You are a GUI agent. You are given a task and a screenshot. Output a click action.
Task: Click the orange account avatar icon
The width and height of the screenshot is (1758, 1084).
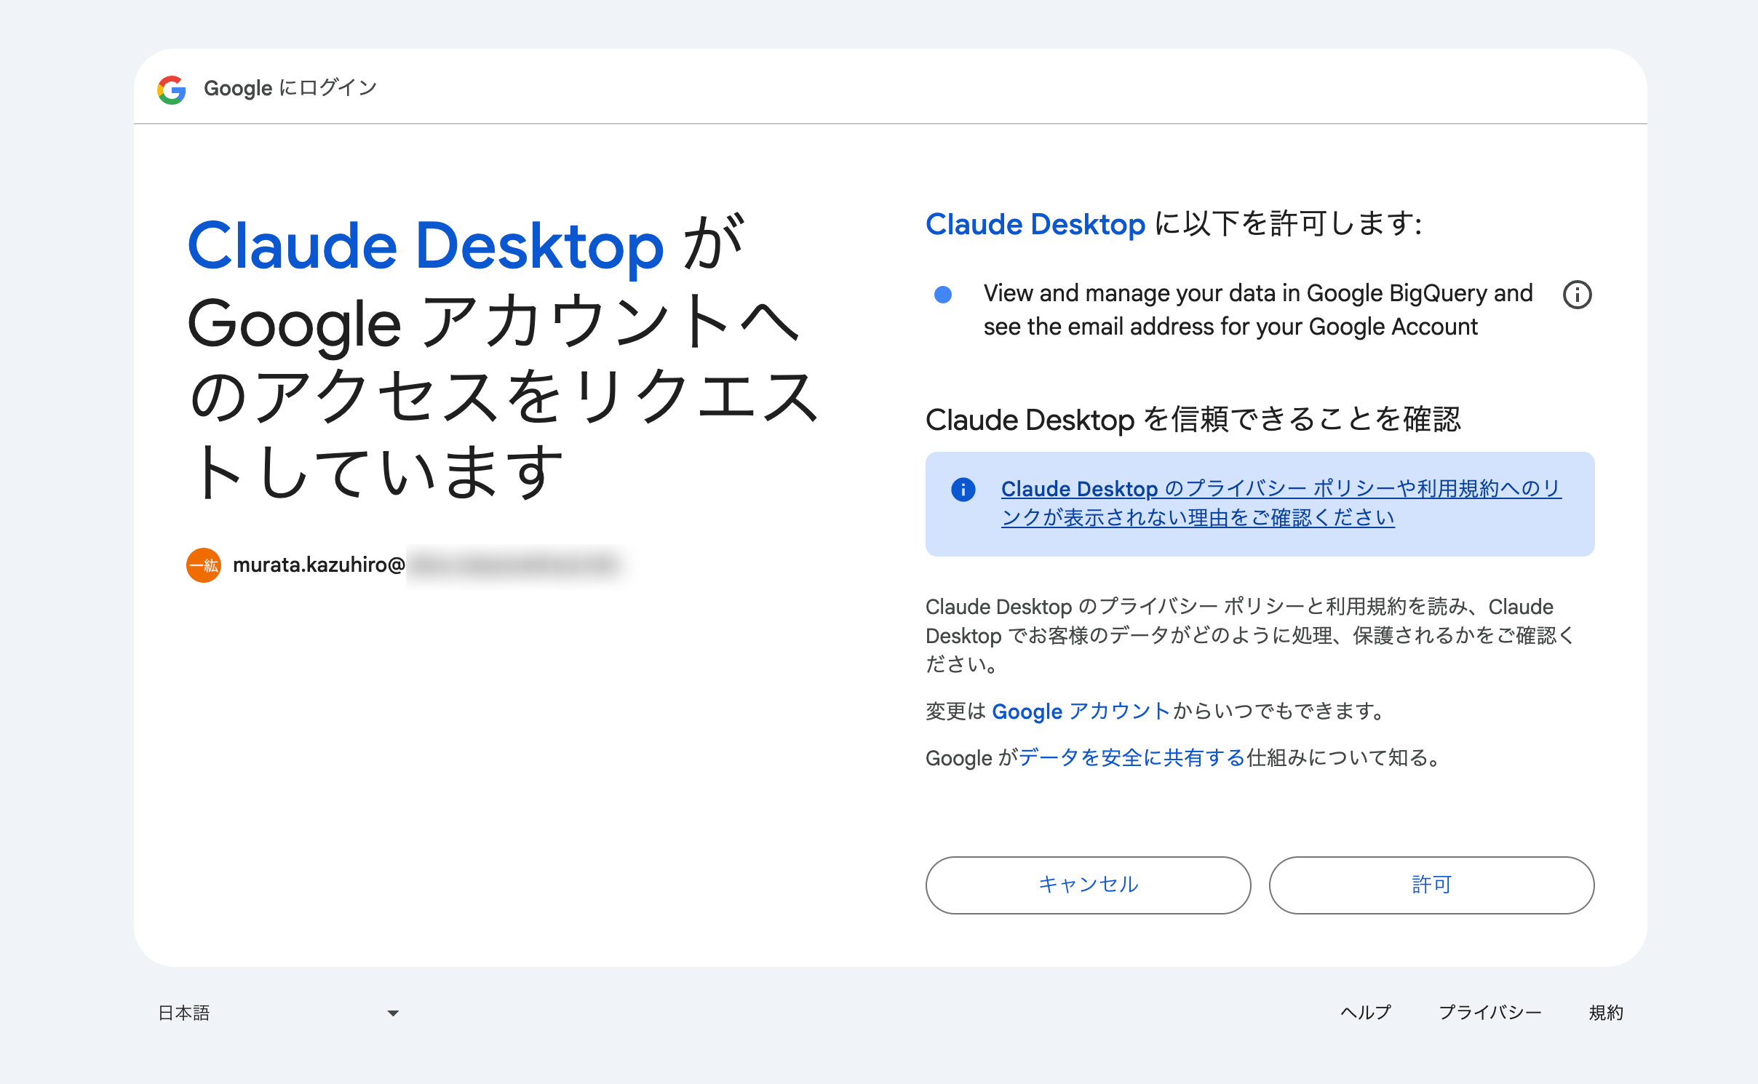[204, 565]
